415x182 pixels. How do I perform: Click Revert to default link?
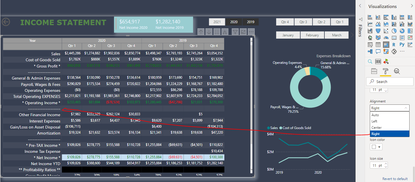(x=395, y=179)
